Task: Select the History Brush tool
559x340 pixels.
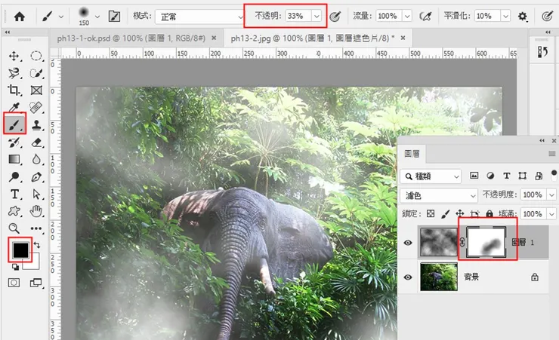Action: pos(14,142)
